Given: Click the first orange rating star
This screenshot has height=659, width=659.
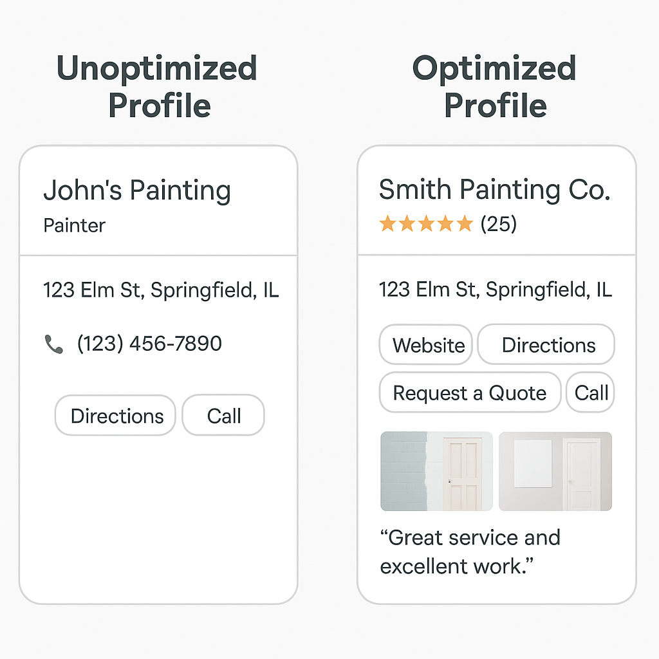Looking at the screenshot, I should coord(387,223).
